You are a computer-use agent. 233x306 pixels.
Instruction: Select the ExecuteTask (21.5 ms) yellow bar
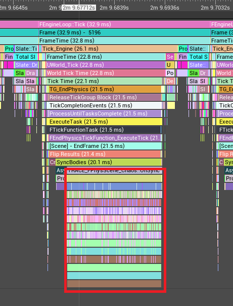click(104, 122)
